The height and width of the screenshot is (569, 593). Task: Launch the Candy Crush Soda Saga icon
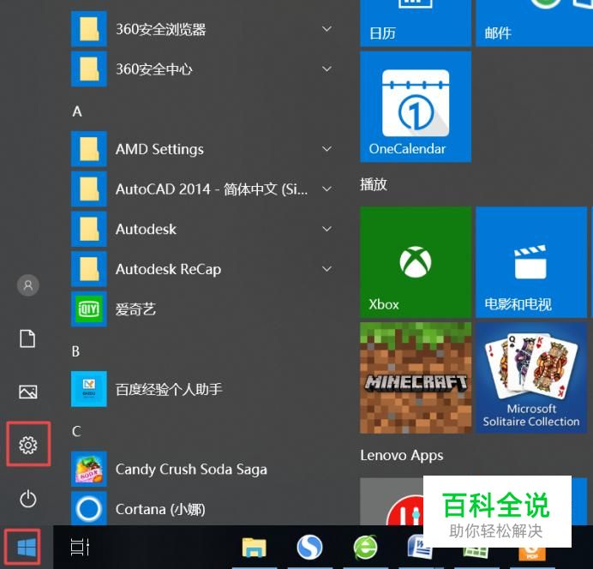pyautogui.click(x=89, y=469)
